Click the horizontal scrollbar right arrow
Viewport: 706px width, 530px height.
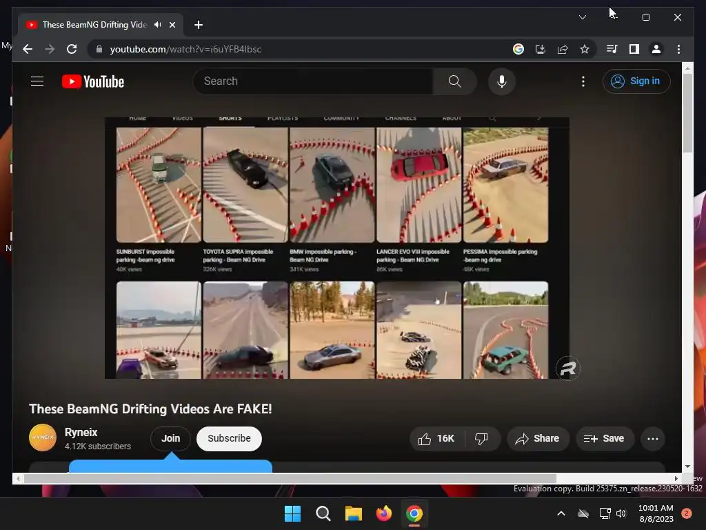pyautogui.click(x=676, y=479)
